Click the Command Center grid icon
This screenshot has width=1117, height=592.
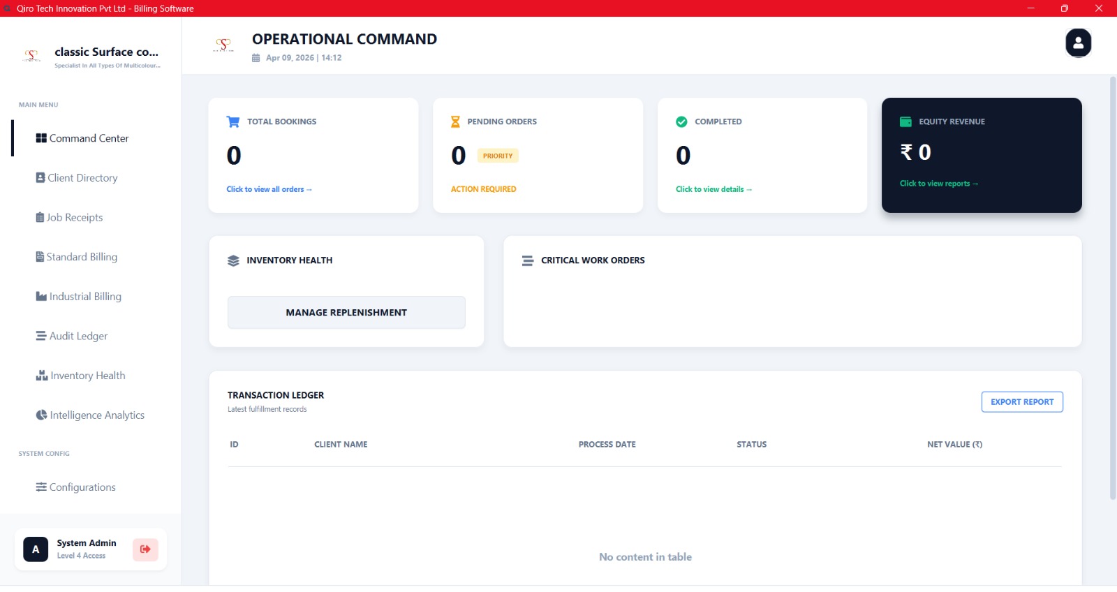pyautogui.click(x=41, y=138)
